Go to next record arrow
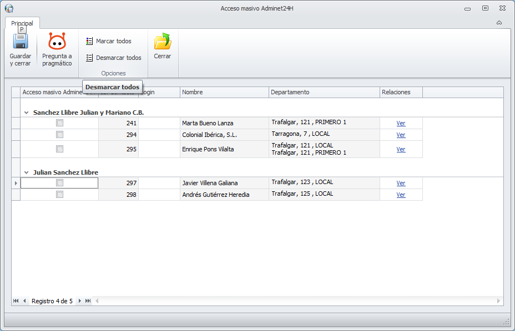 click(80, 301)
